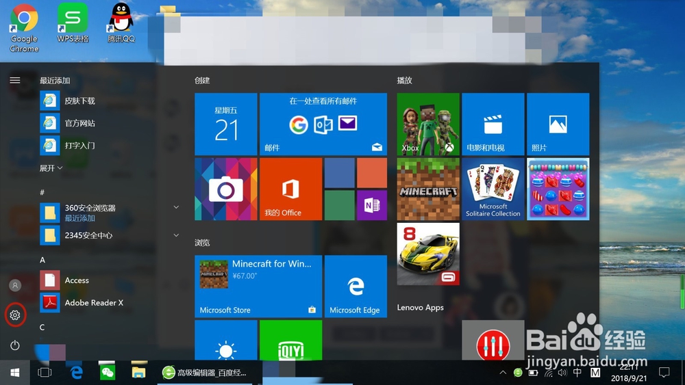Open the Photos tile
The height and width of the screenshot is (385, 685).
click(558, 124)
